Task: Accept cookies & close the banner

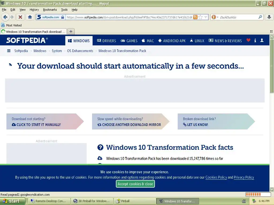Action: click(135, 184)
